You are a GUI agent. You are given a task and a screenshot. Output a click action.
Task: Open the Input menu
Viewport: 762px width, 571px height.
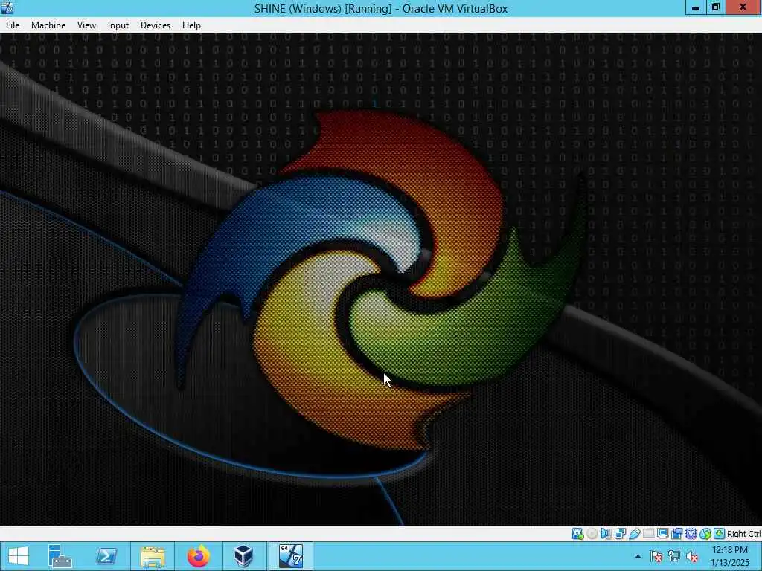coord(118,25)
